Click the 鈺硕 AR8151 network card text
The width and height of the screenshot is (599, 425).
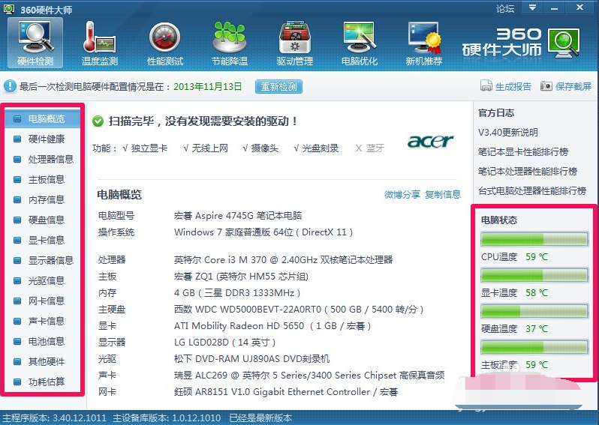[x=286, y=392]
